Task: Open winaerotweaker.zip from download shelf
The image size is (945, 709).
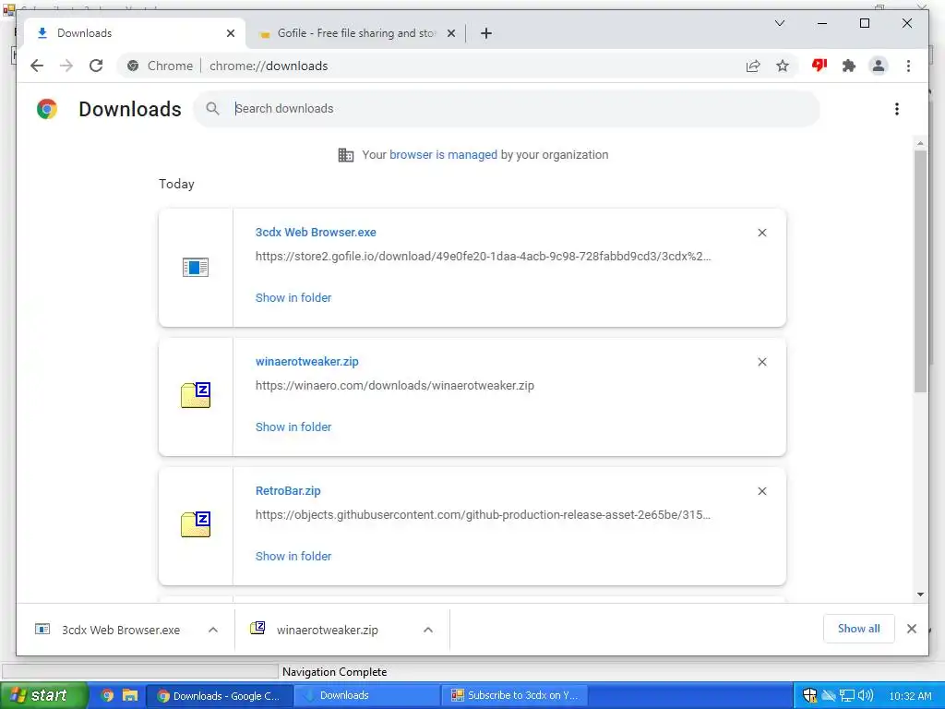Action: [x=329, y=630]
